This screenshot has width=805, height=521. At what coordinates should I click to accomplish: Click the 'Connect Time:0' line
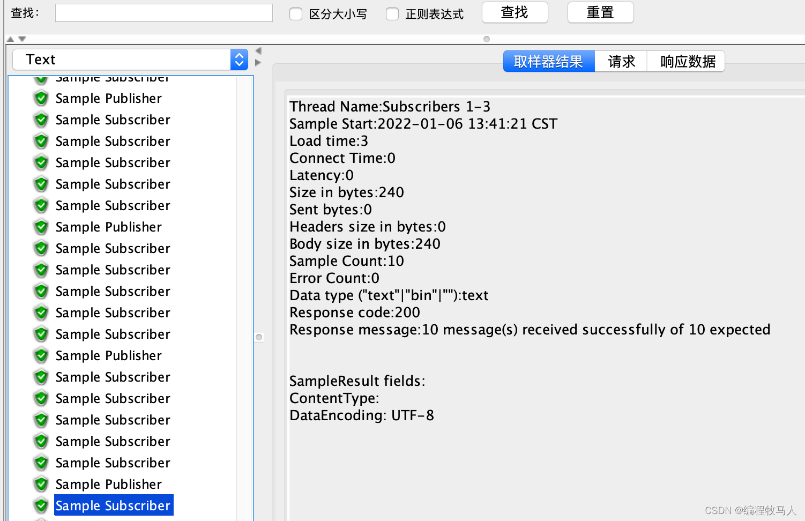click(342, 158)
